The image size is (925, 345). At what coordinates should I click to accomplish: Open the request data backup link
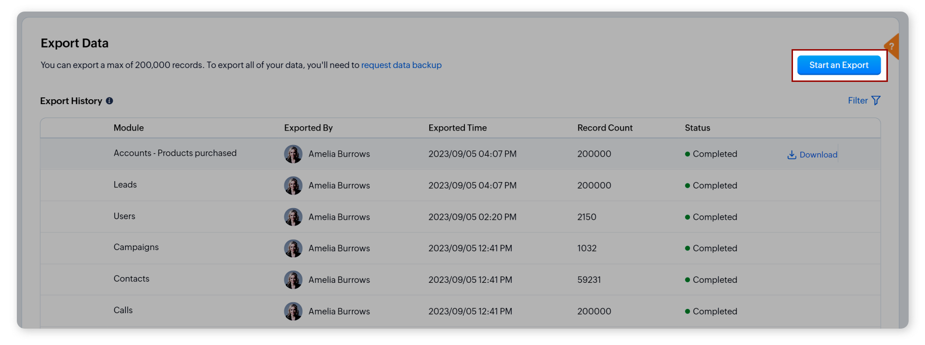point(401,65)
